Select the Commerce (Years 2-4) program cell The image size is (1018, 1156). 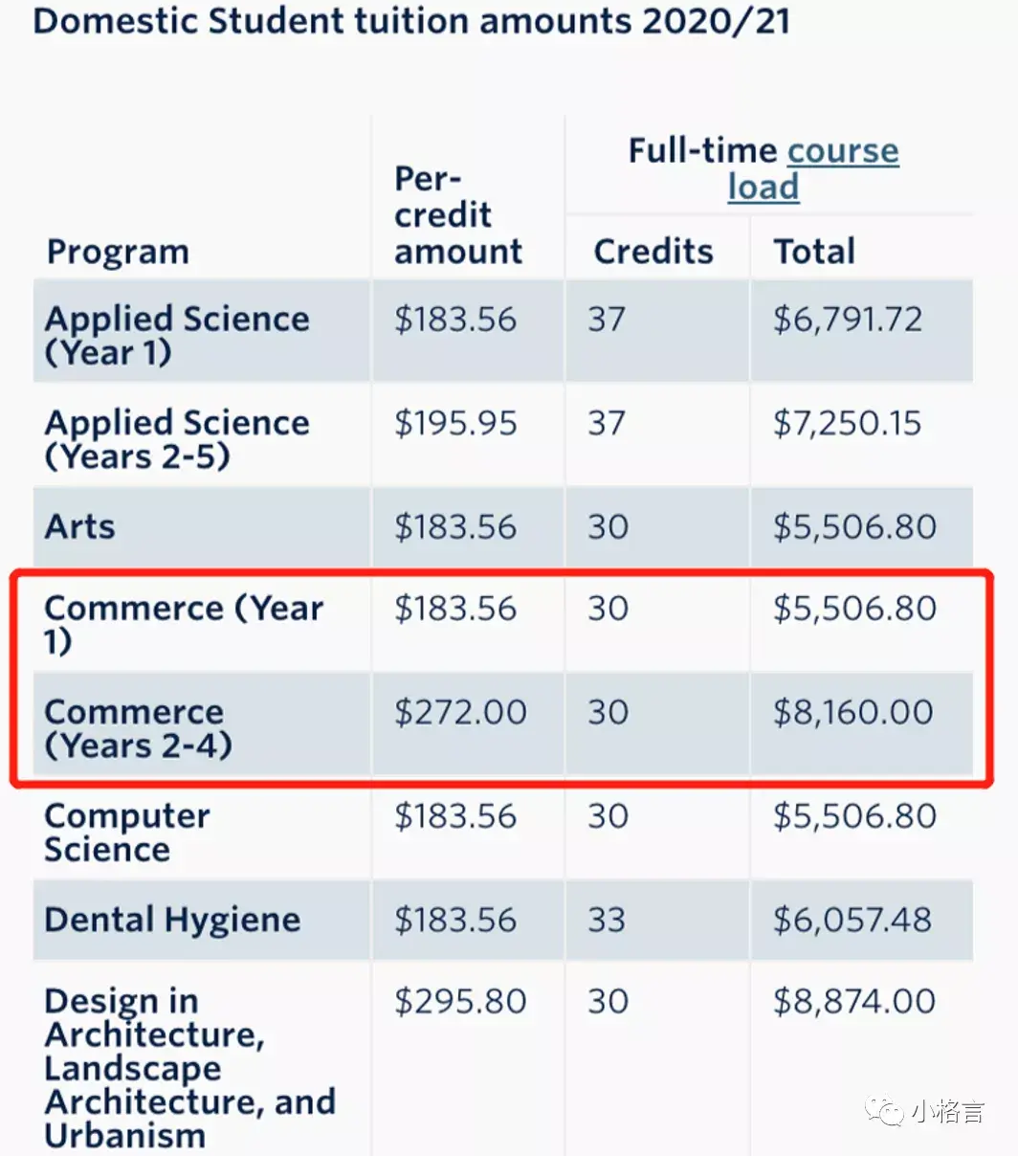click(x=139, y=728)
